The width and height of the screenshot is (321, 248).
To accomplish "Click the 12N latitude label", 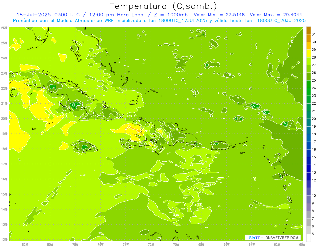I will coord(4,240).
